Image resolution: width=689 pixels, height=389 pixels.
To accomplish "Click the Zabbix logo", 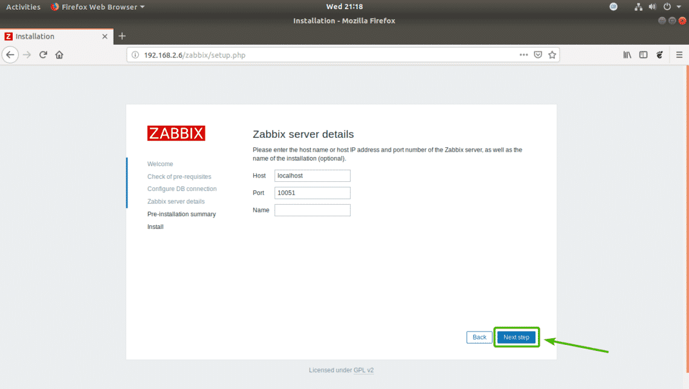I will [x=176, y=133].
